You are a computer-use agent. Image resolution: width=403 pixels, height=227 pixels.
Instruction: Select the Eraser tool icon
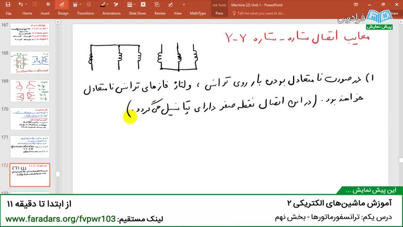pos(116,4)
